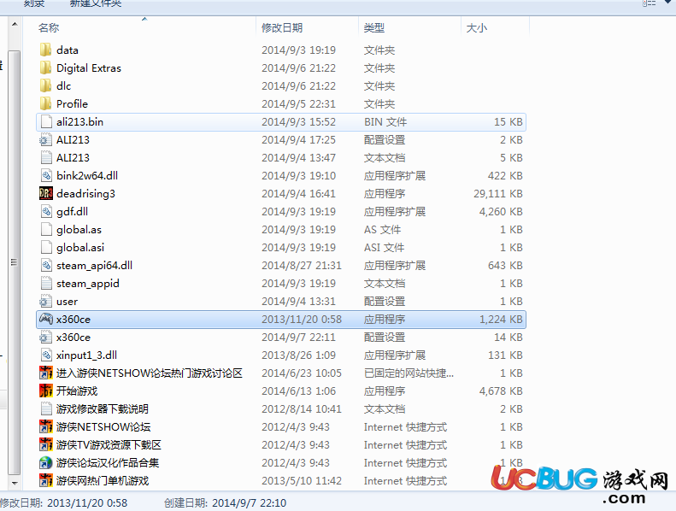
Task: Click the 游戏修改器下载说明 document icon
Action: (x=45, y=408)
